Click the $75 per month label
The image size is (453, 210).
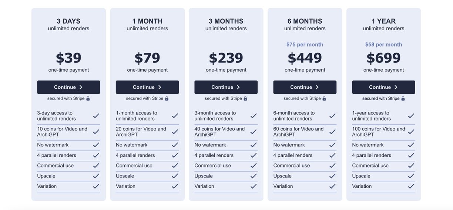tap(305, 45)
